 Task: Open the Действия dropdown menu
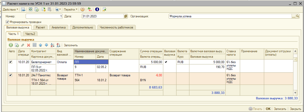coord(10,9)
